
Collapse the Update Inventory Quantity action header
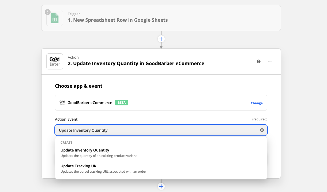(136, 64)
